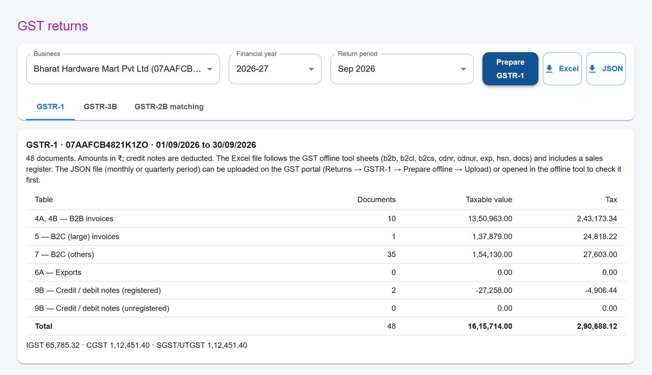This screenshot has height=375, width=652.
Task: Click the B2C large tax 24,818.22
Action: tap(600, 237)
